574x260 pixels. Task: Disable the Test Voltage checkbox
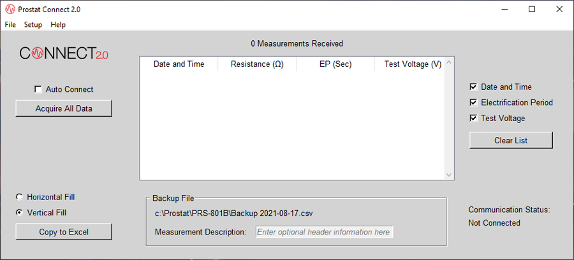coord(473,118)
